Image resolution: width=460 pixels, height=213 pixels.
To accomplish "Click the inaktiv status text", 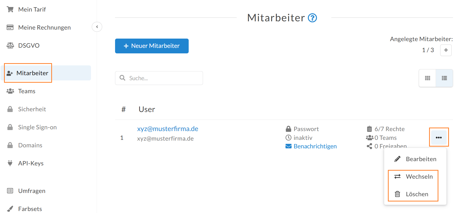I will [x=303, y=138].
